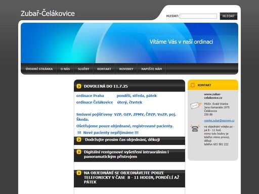The image size is (259, 194).
Task: Open the Napište nám menu item
Action: pos(152,69)
